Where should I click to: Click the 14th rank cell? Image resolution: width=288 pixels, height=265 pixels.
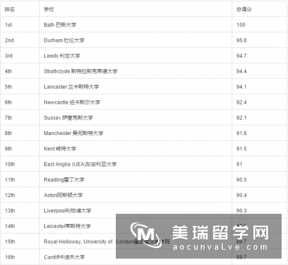point(20,226)
